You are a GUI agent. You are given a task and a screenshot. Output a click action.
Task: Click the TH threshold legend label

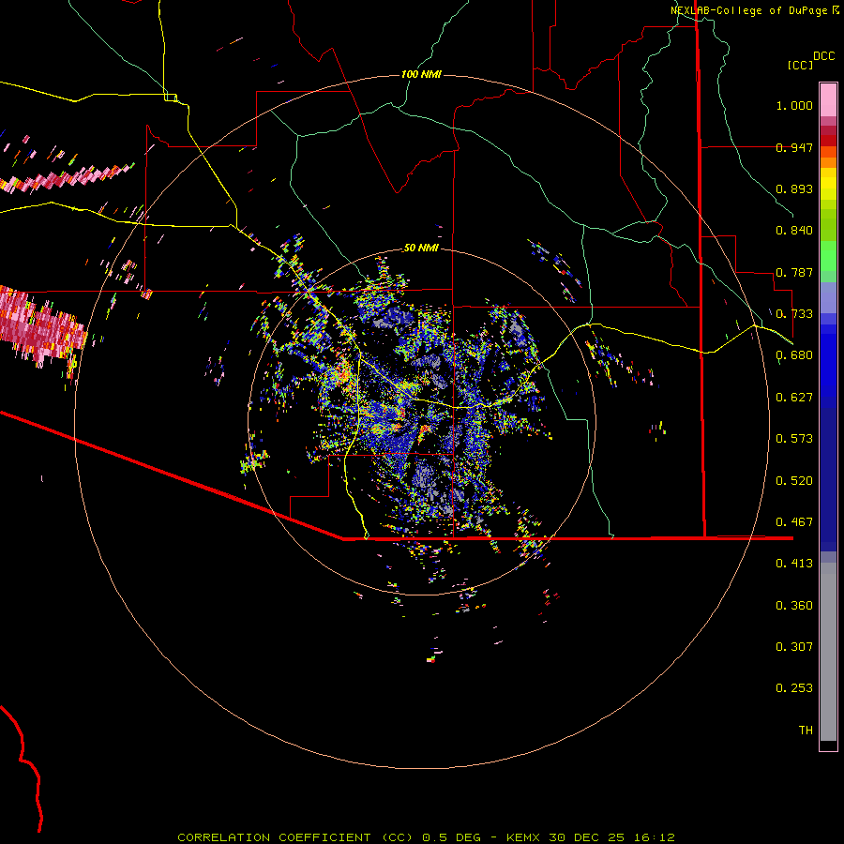[806, 731]
